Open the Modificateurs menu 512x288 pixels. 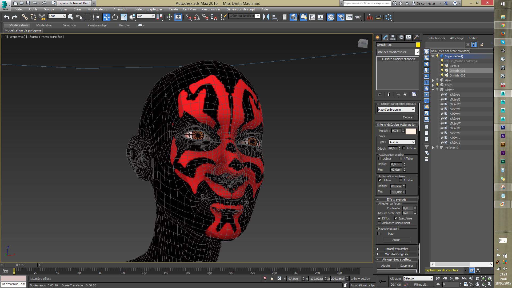tap(97, 9)
